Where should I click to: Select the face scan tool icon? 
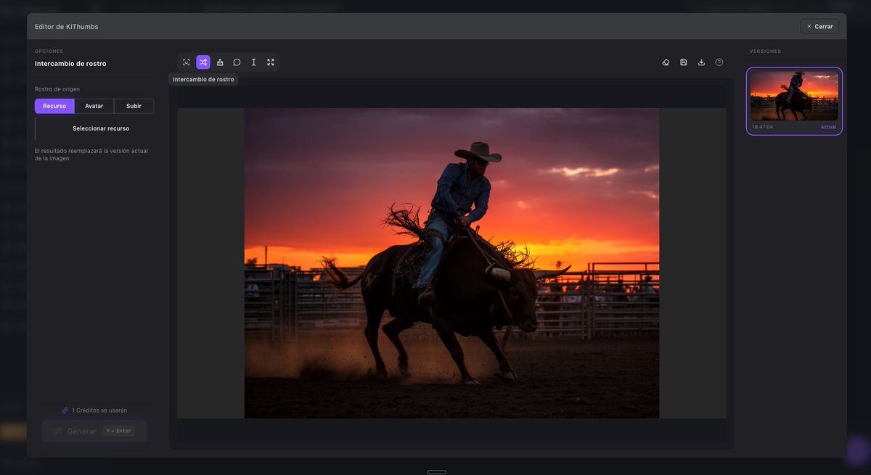pyautogui.click(x=187, y=62)
